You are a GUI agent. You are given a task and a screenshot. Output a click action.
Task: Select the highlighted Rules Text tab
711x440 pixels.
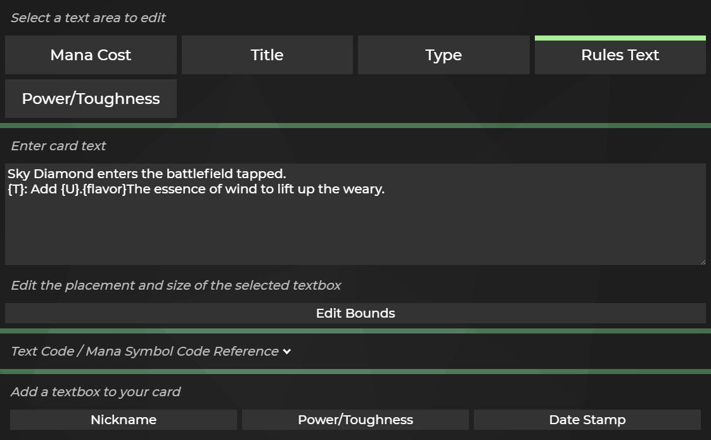point(620,55)
